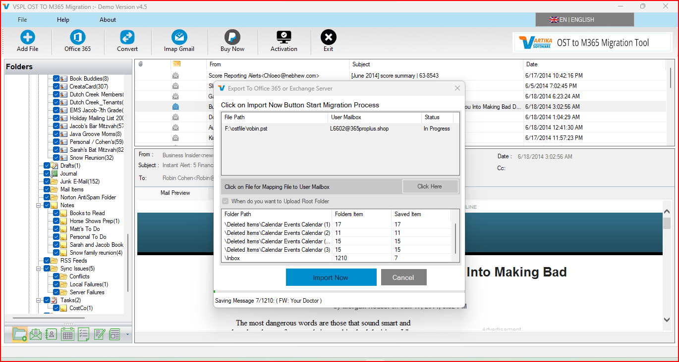Image resolution: width=679 pixels, height=362 pixels.
Task: Toggle the Conflicts folder checkbox
Action: pyautogui.click(x=56, y=276)
